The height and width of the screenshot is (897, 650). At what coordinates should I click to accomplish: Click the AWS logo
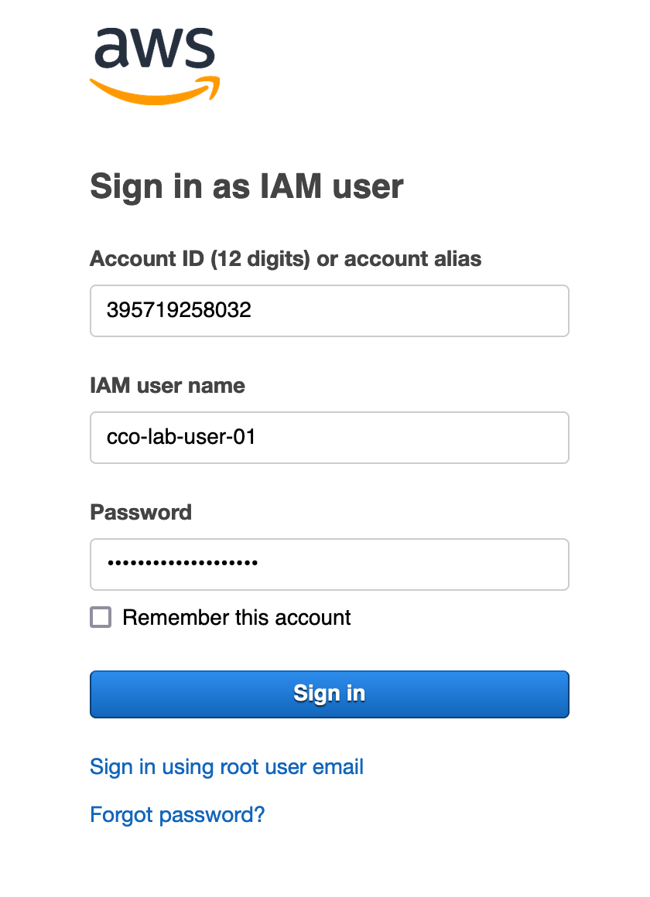[155, 65]
